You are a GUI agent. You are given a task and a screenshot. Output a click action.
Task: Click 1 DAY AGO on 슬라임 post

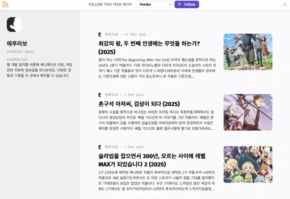134,147
